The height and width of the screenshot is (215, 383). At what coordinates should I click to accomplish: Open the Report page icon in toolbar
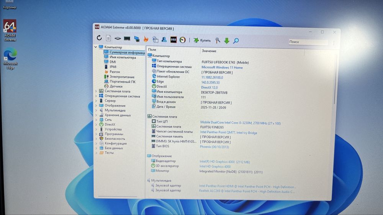pos(108,38)
